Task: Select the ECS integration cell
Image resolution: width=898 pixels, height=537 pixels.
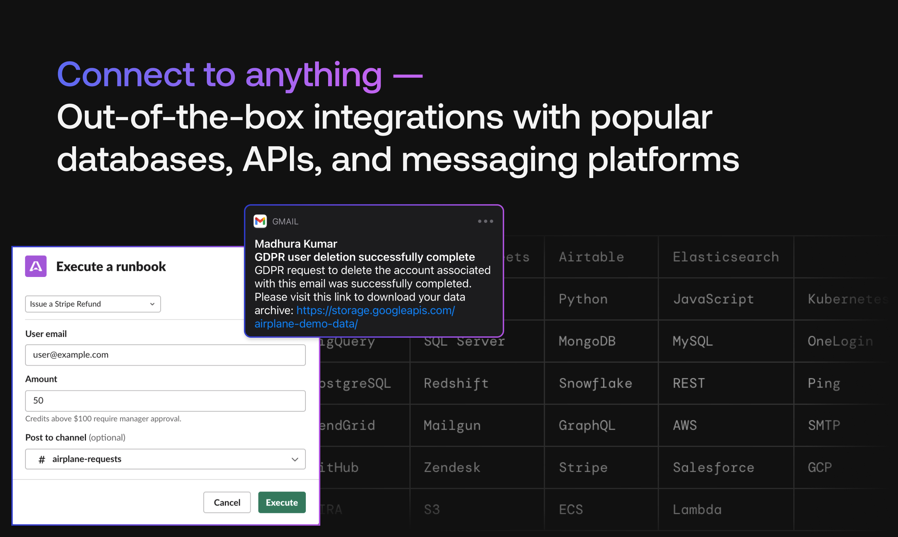Action: pos(601,509)
